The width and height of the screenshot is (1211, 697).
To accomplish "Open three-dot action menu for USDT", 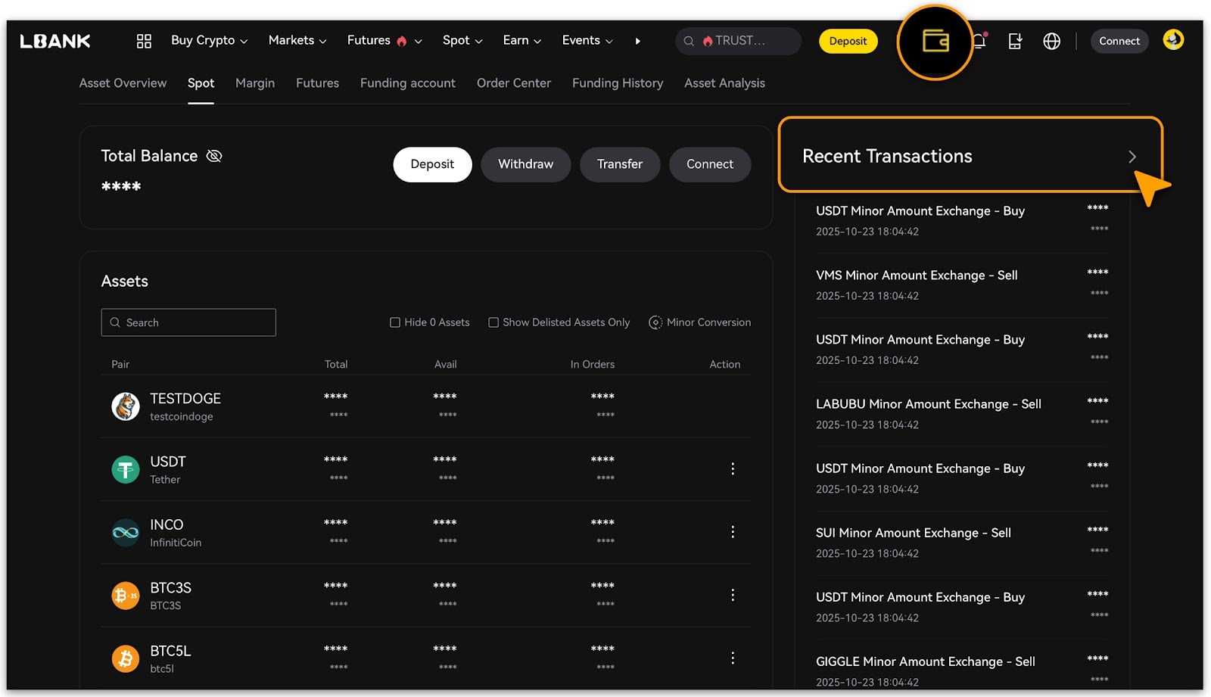I will [732, 469].
